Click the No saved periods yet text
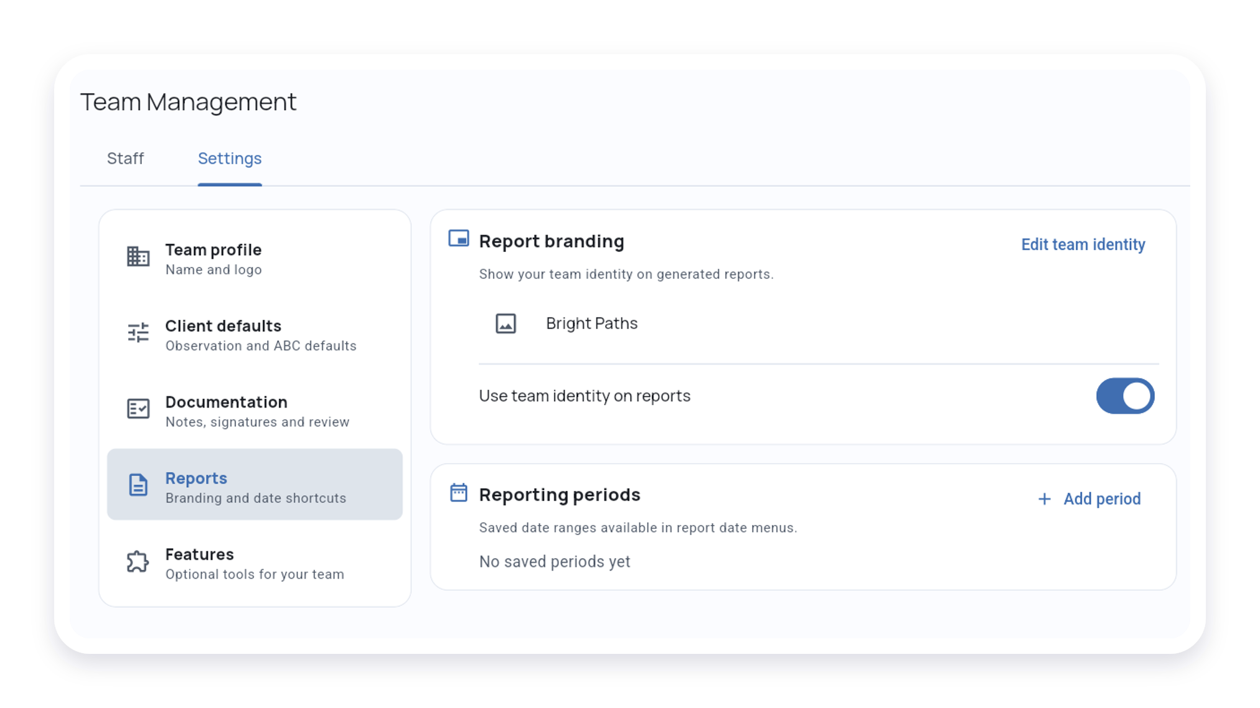Screen dimensions: 1260x708 pos(555,562)
